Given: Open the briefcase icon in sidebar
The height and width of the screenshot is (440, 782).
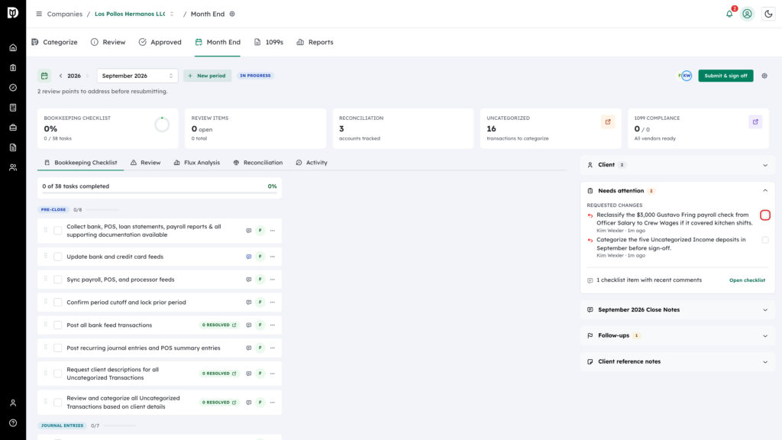Looking at the screenshot, I should pos(13,128).
